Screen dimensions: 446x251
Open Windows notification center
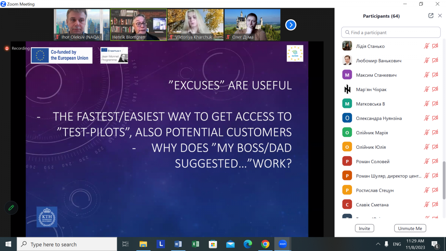(x=435, y=244)
